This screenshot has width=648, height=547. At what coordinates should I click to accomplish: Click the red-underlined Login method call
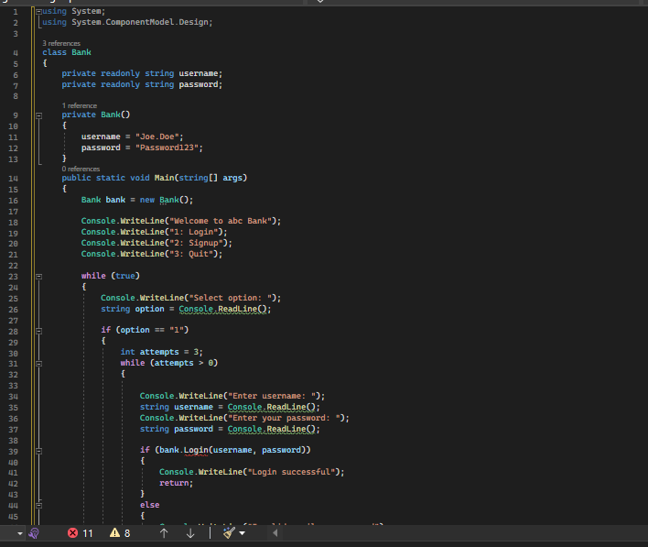(195, 451)
